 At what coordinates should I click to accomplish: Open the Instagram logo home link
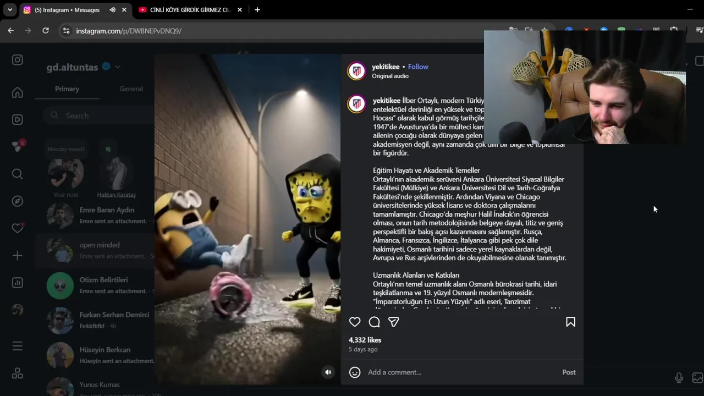pyautogui.click(x=18, y=60)
